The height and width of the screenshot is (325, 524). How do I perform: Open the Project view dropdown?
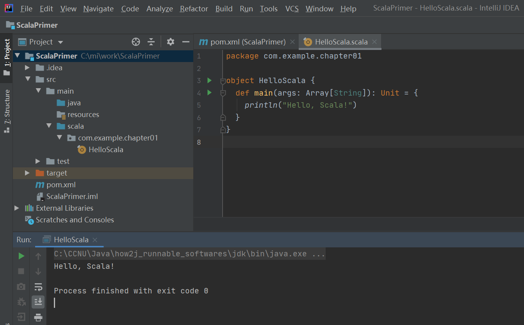[x=60, y=42]
